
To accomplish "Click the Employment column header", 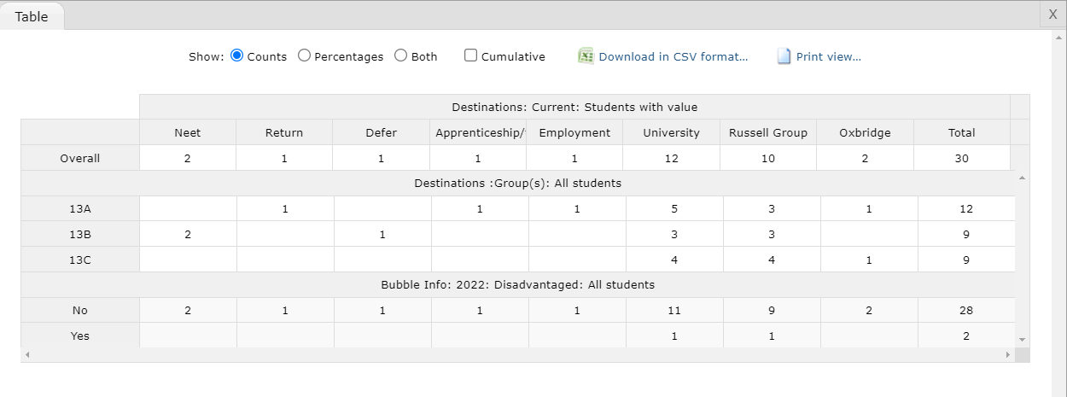I will 574,132.
